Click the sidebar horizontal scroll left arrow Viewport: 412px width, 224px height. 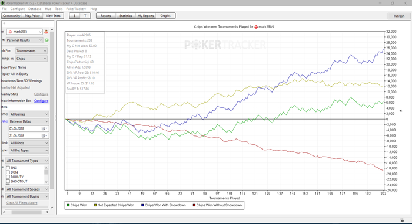click(4, 212)
